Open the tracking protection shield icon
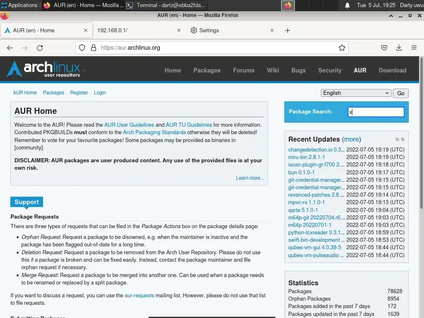 click(x=82, y=48)
